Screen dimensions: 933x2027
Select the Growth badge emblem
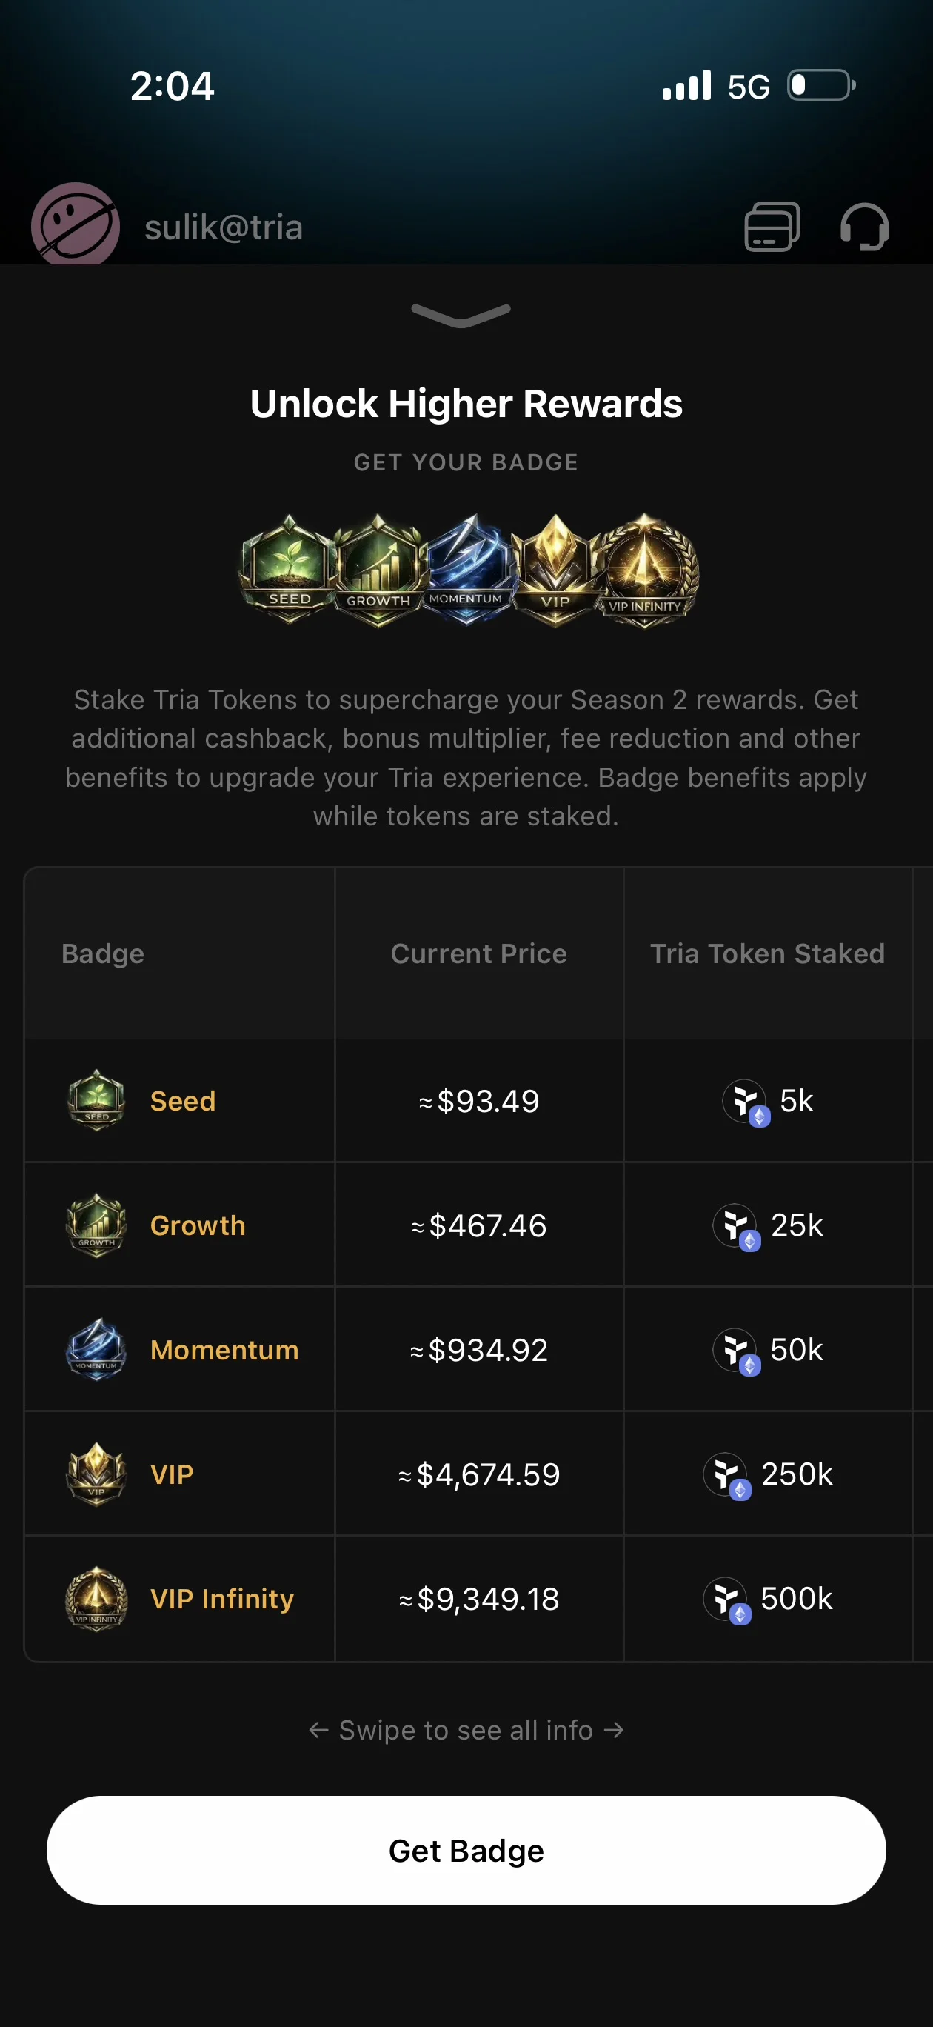click(96, 1225)
